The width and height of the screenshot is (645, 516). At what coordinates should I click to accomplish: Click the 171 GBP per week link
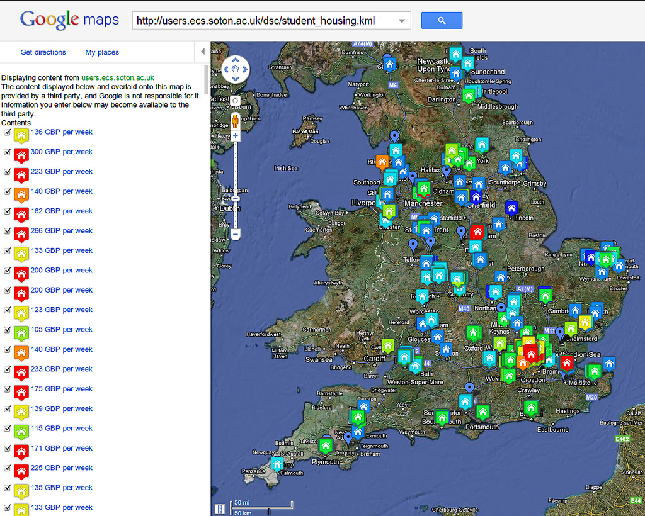62,448
